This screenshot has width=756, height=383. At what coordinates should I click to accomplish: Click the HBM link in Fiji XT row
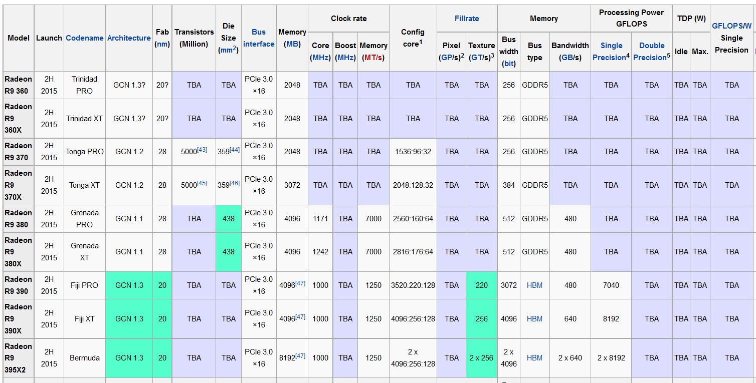click(534, 319)
